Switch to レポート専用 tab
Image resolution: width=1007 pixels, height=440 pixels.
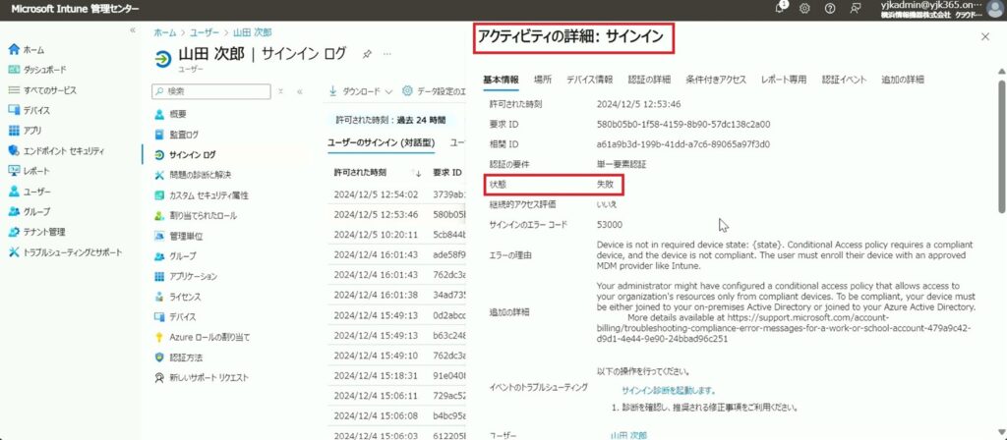click(784, 80)
